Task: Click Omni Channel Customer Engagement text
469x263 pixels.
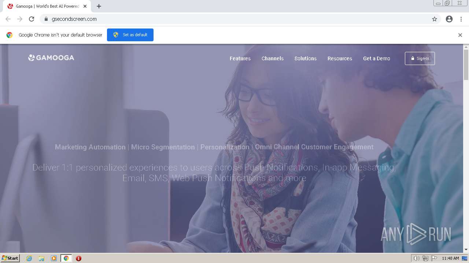Action: click(314, 147)
